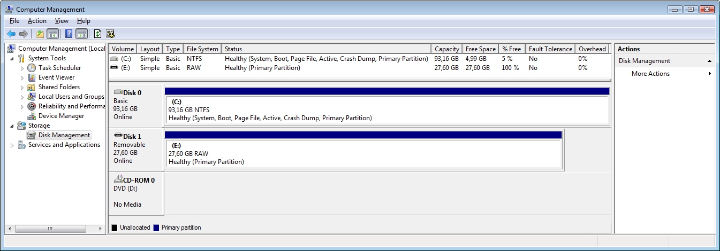Sort by the Status column header

[x=326, y=49]
